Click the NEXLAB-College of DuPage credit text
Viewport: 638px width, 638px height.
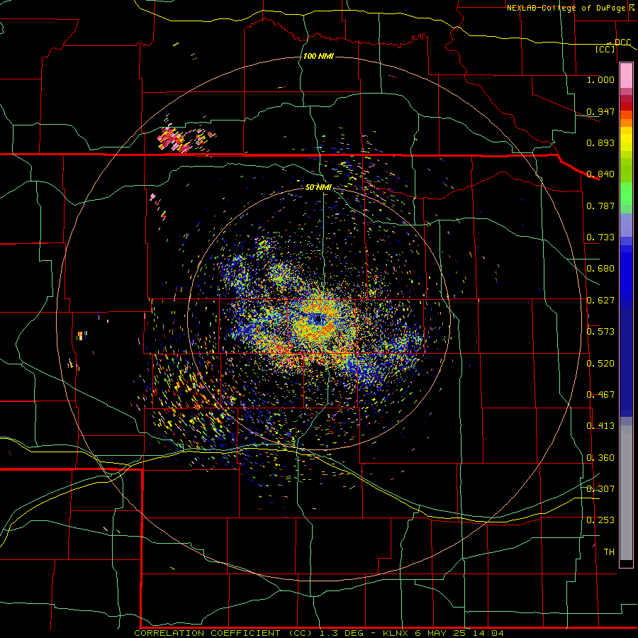pyautogui.click(x=566, y=8)
